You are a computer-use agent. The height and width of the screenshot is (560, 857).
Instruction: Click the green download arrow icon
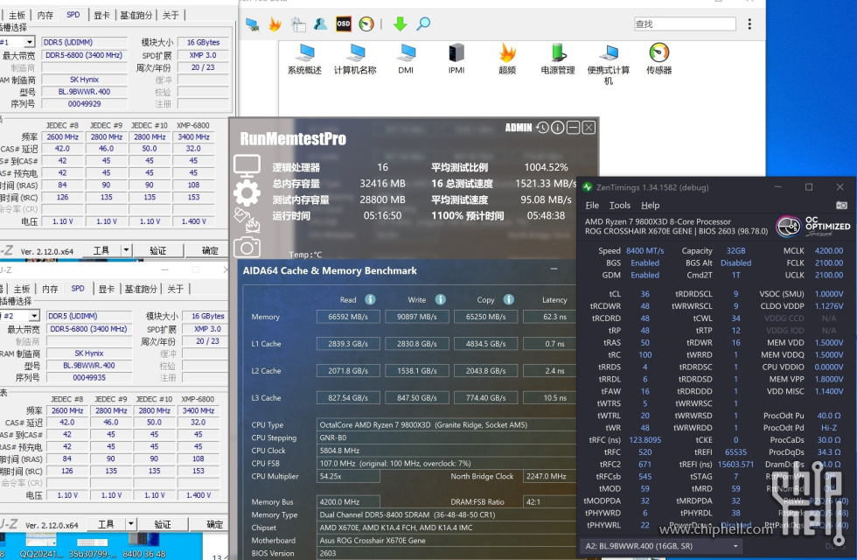401,24
